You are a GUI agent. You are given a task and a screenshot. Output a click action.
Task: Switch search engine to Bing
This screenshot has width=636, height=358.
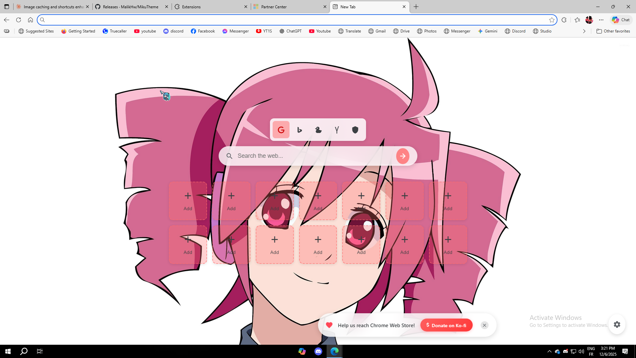(x=299, y=130)
